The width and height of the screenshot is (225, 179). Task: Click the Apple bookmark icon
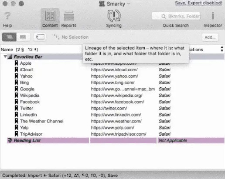coord(17,63)
